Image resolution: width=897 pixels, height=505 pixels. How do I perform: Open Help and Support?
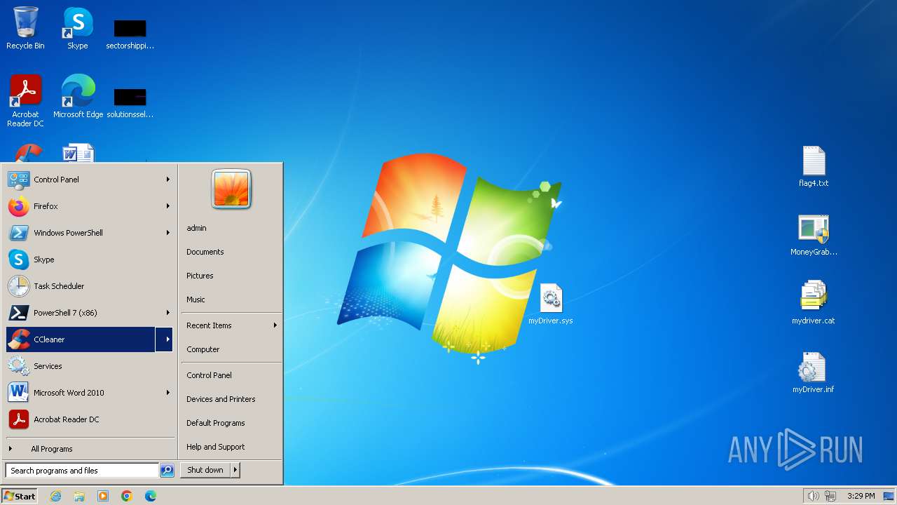pyautogui.click(x=231, y=447)
